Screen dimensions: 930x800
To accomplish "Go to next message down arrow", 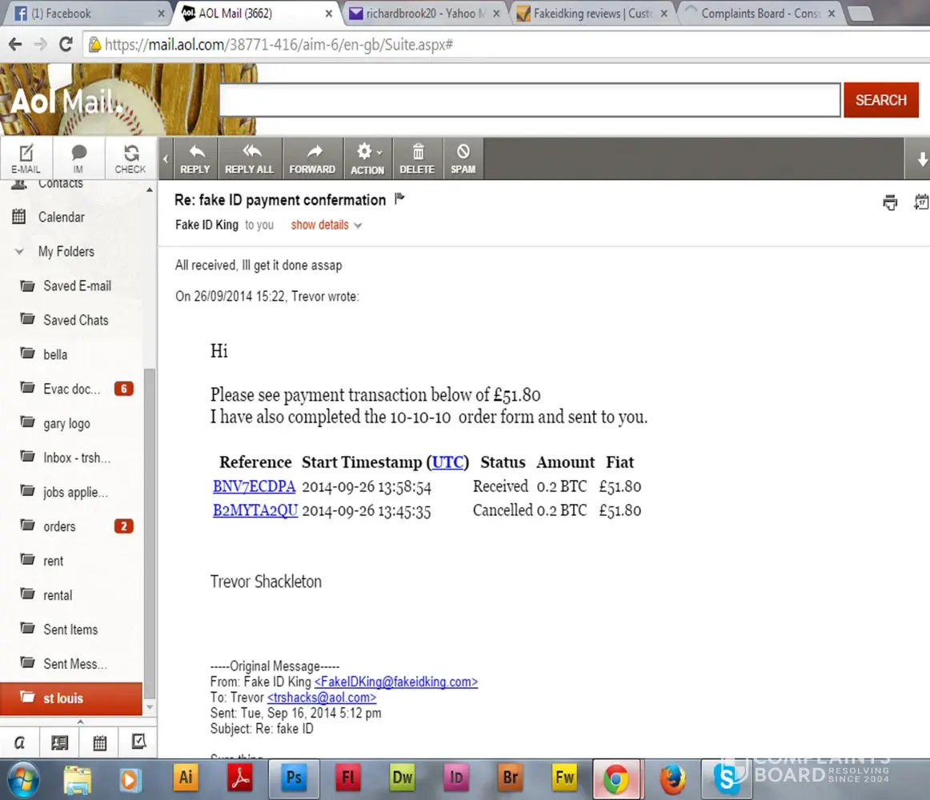I will (x=922, y=158).
